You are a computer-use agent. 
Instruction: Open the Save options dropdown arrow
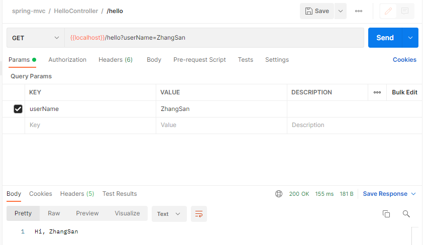coord(341,11)
